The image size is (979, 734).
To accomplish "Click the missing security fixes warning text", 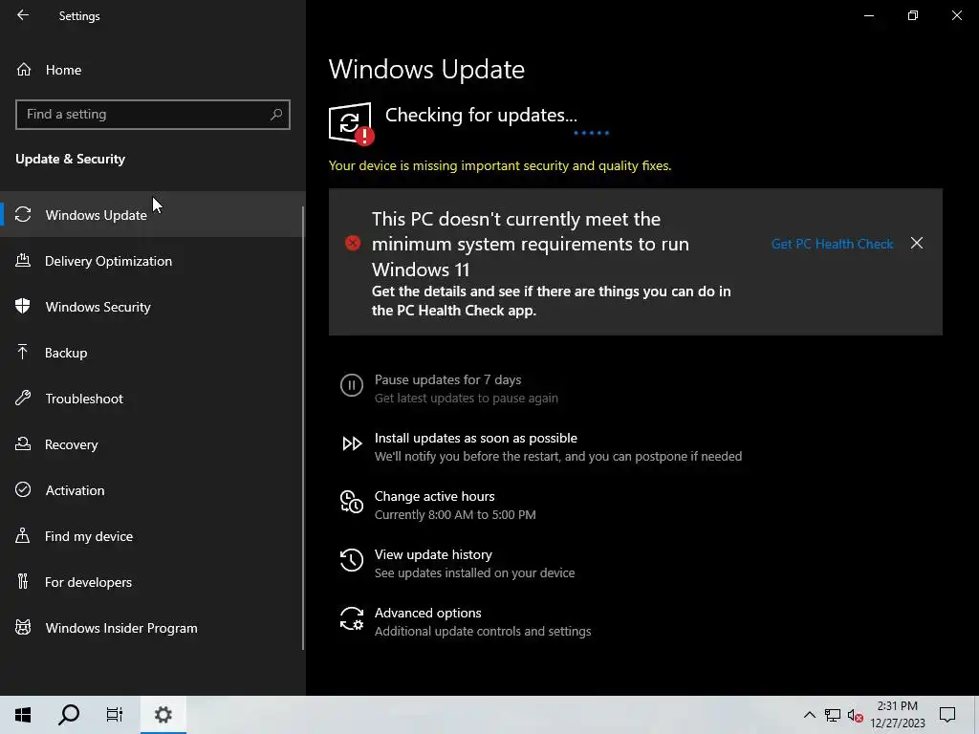I will 500,165.
